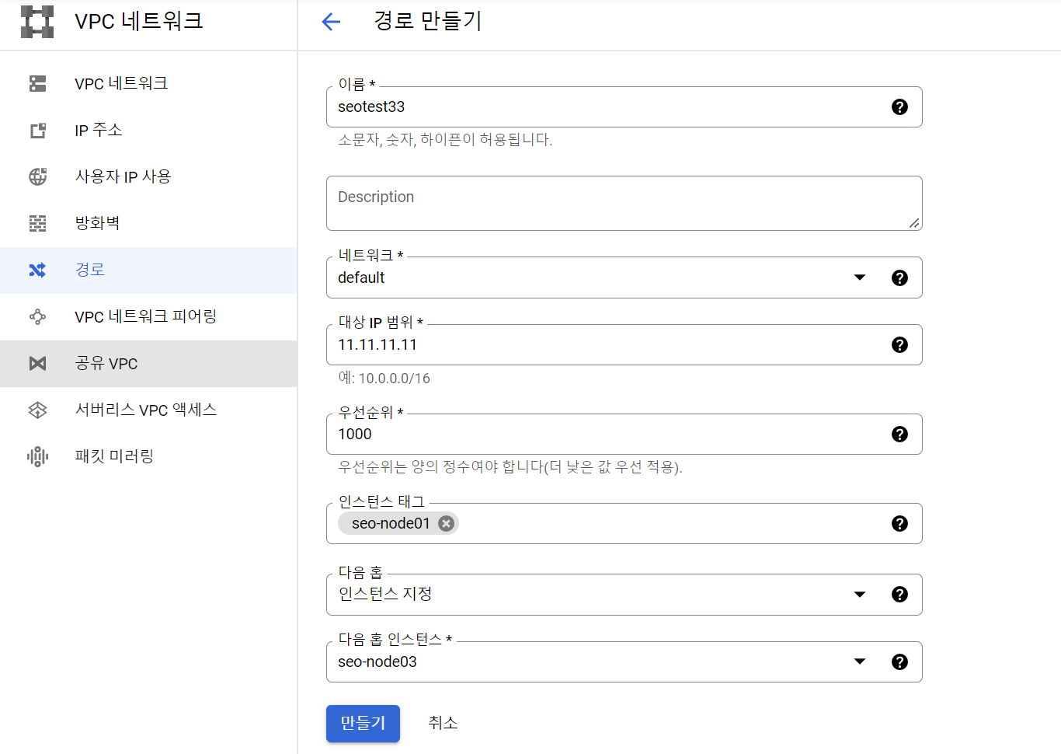The height and width of the screenshot is (754, 1061).
Task: Click the VPC network product logo icon
Action: [37, 22]
